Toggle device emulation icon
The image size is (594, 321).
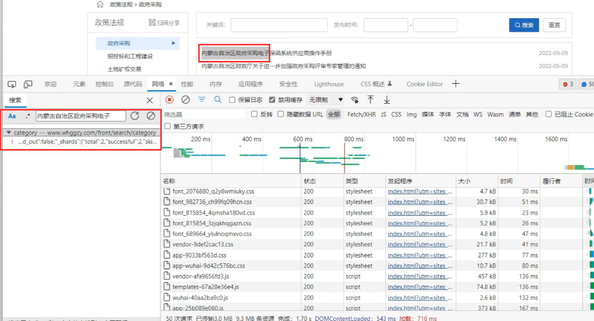click(28, 84)
